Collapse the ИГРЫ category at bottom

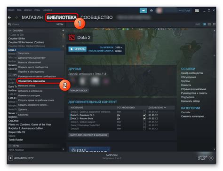pyautogui.click(x=10, y=146)
